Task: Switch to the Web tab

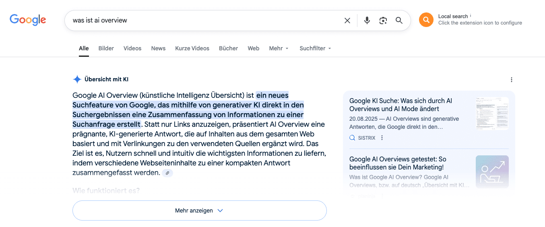Action: [254, 48]
